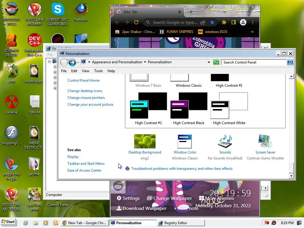Open the Help menu in Personalization
Image resolution: width=304 pixels, height=228 pixels.
[111, 71]
